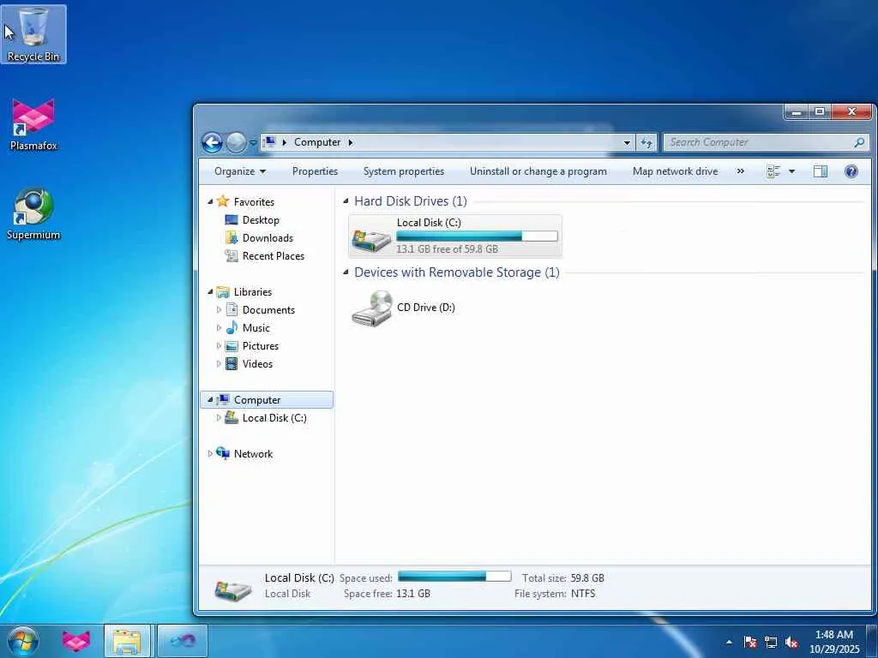Refresh the Computer folder view

[x=646, y=143]
